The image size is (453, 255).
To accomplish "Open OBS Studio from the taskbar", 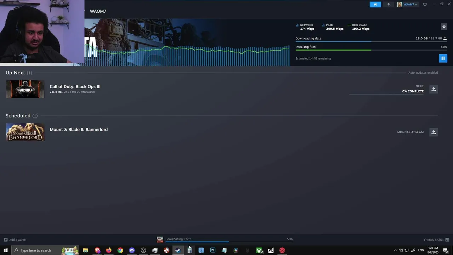I will [x=143, y=250].
